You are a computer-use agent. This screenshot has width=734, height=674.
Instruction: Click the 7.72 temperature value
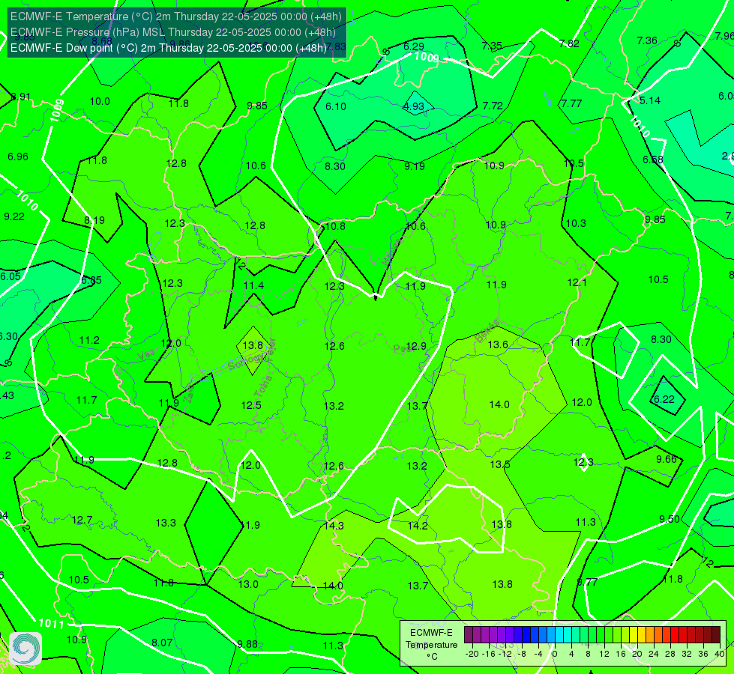coord(493,106)
